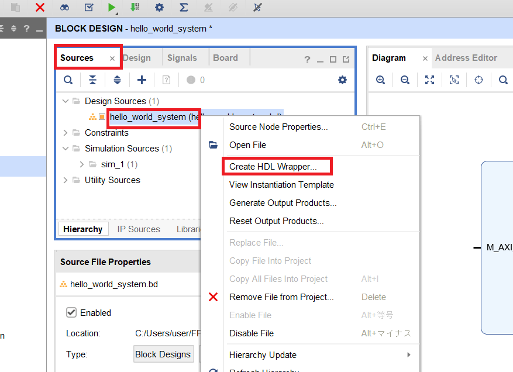The image size is (513, 372).
Task: Choose Source Node Properties menu item
Action: click(278, 126)
